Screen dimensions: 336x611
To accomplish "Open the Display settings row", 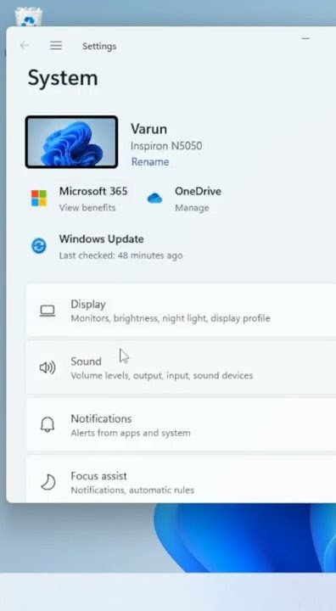I will [181, 311].
